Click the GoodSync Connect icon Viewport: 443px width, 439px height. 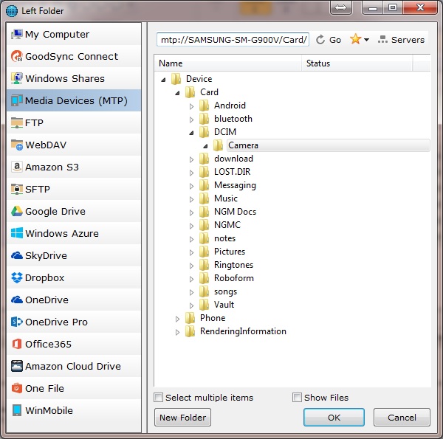tap(17, 57)
